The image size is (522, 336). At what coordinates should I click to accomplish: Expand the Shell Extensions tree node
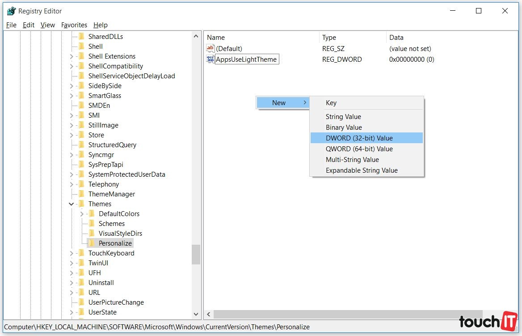[x=72, y=56]
